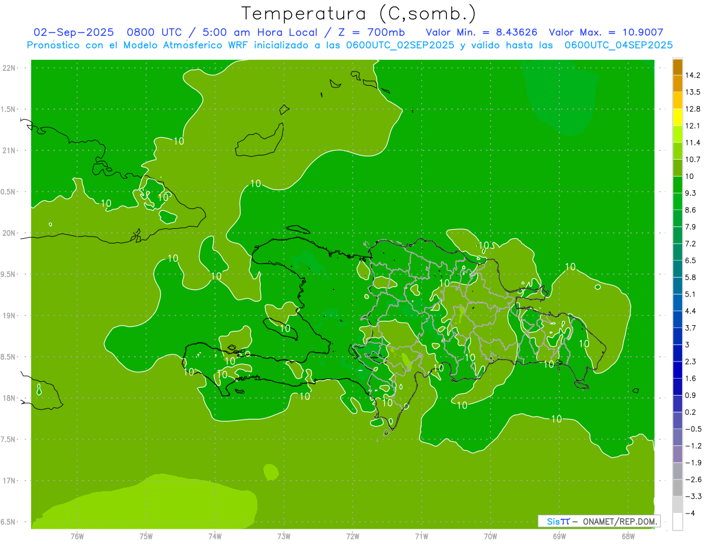Click the "75W" longitude axis label
The width and height of the screenshot is (705, 544).
click(x=146, y=536)
